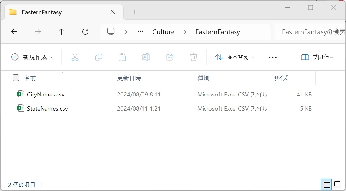This screenshot has width=346, height=191.
Task: Switch to details view in status bar
Action: click(x=326, y=184)
